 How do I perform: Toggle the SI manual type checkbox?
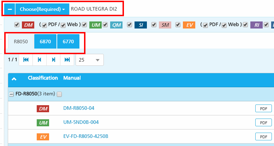tap(130, 25)
